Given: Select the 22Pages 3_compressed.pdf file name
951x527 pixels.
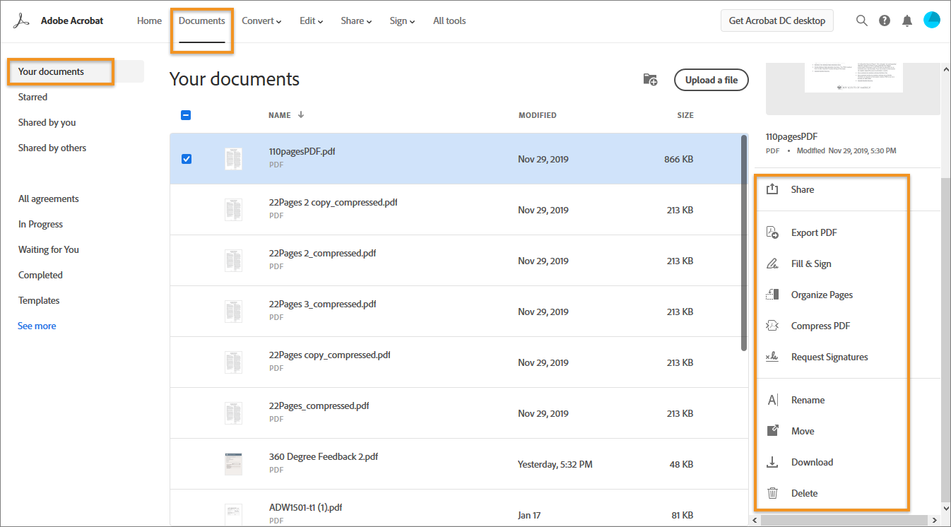Looking at the screenshot, I should 322,304.
